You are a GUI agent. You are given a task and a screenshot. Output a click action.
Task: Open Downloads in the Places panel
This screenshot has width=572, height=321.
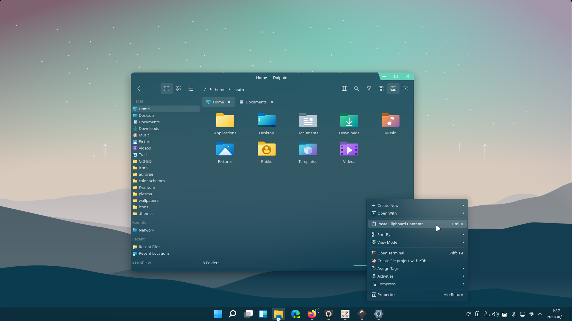166,129
